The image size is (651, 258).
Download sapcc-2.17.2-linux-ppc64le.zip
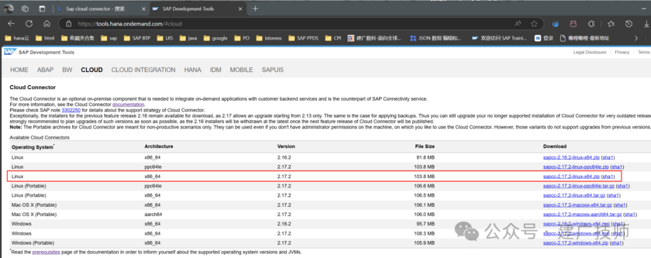pos(576,167)
